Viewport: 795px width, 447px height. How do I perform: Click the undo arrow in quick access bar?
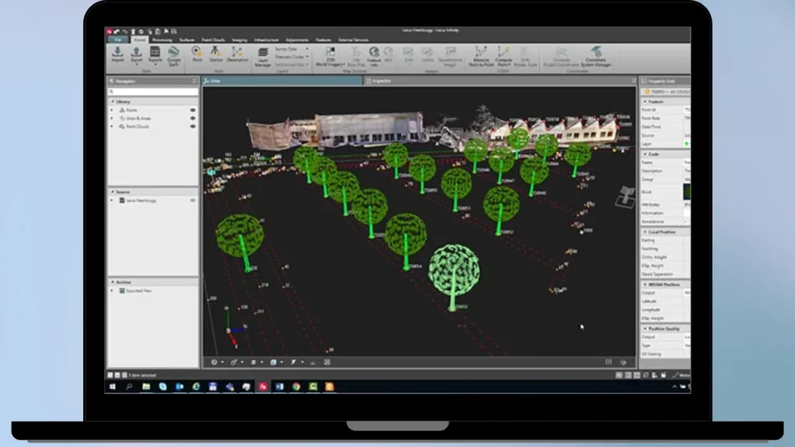(116, 31)
